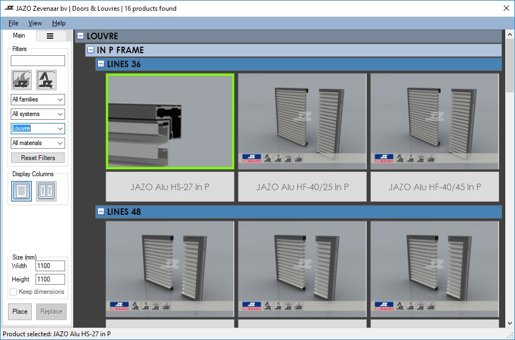Open the All materials dropdown
Screen dimensions: 515x340
(38, 143)
